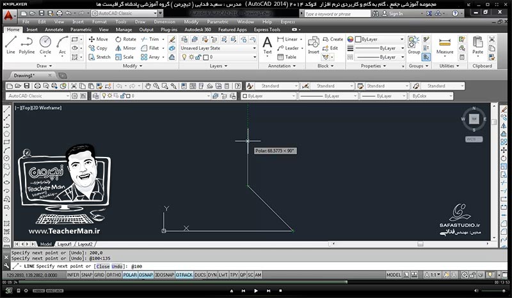The image size is (512, 298).
Task: Open the Unsaved Layer State dropdown
Action: [218, 48]
